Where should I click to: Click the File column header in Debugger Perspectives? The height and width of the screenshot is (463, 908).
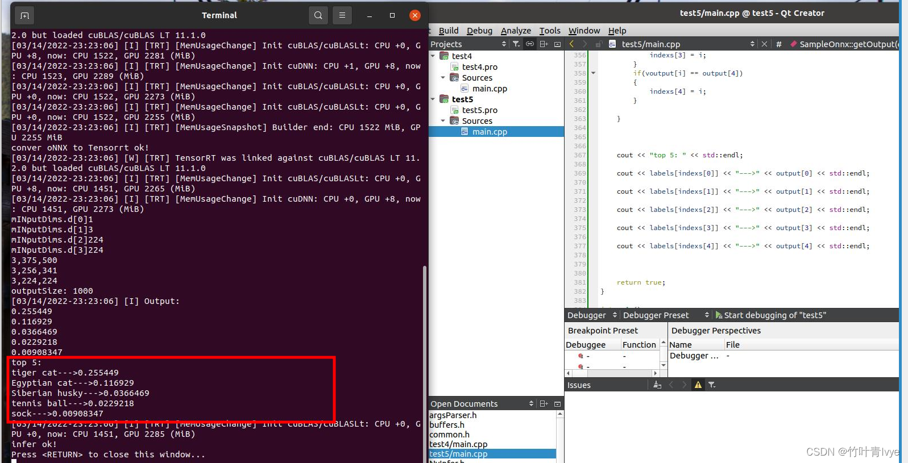pyautogui.click(x=811, y=344)
